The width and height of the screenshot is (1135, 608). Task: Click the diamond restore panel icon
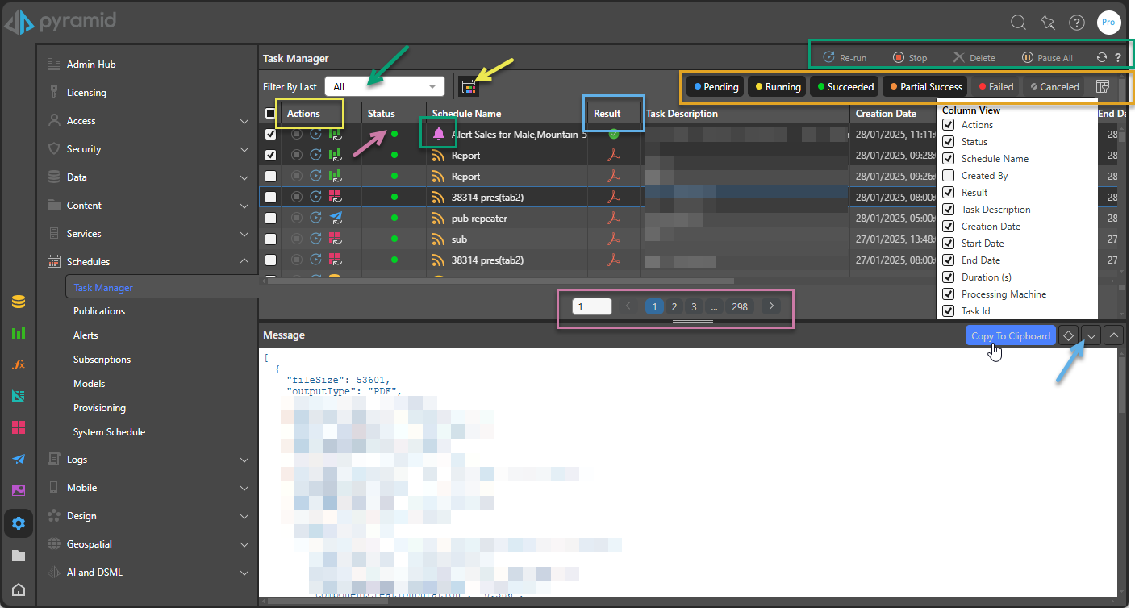pos(1069,335)
